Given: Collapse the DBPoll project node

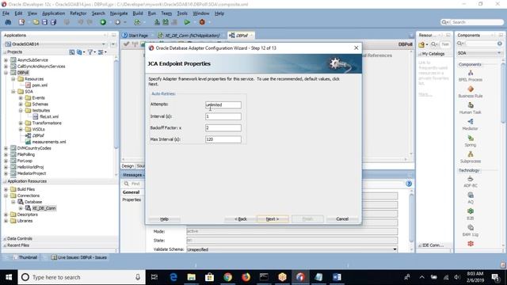Looking at the screenshot, I should pyautogui.click(x=6, y=73).
